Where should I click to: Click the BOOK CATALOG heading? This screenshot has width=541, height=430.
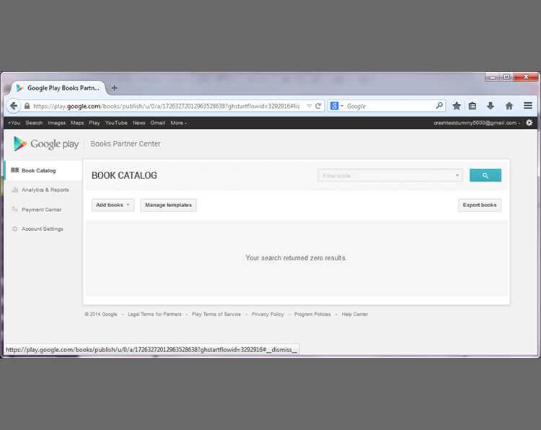pos(124,175)
